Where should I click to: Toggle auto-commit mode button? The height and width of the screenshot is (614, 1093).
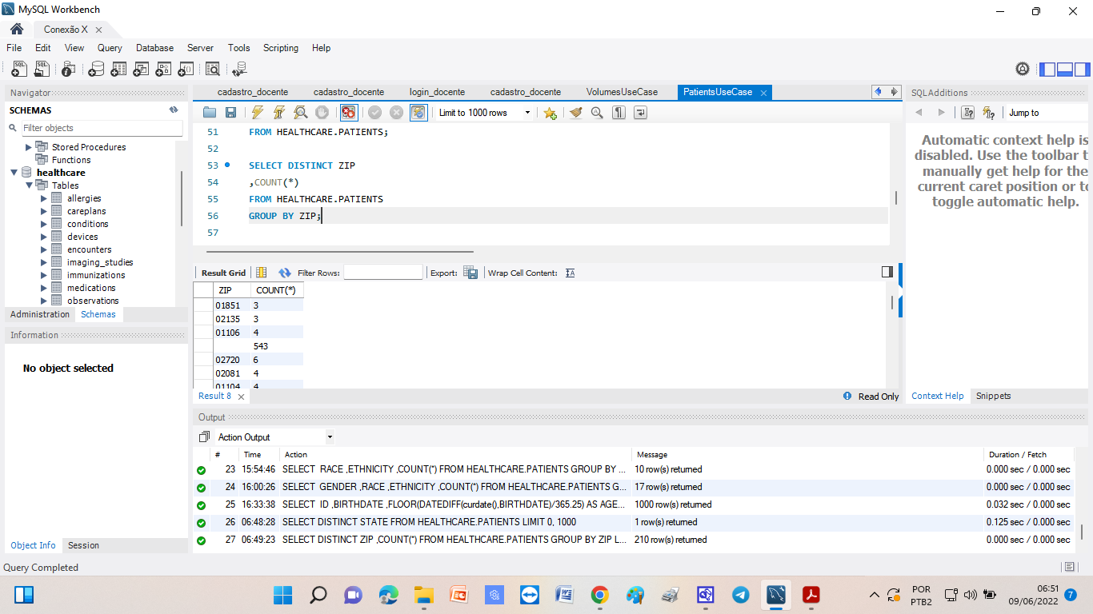point(418,113)
